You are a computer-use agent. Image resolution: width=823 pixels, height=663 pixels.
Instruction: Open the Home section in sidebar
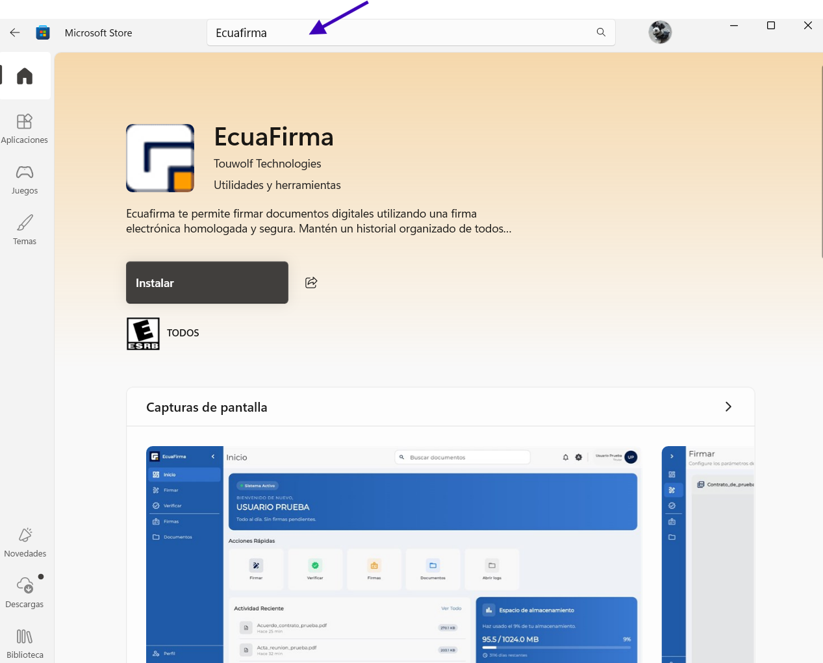pyautogui.click(x=25, y=76)
